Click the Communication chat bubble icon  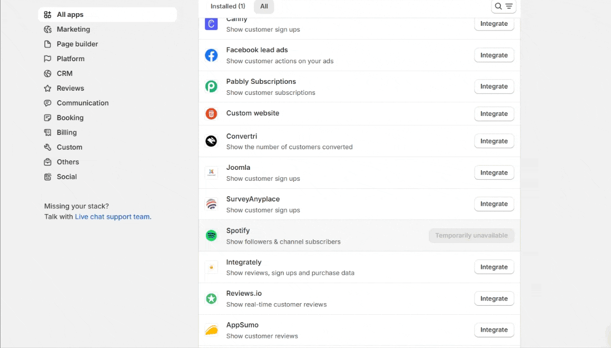click(x=47, y=103)
